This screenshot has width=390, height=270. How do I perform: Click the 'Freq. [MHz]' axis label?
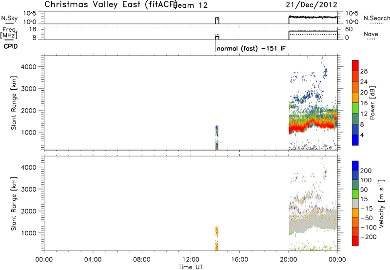point(9,33)
